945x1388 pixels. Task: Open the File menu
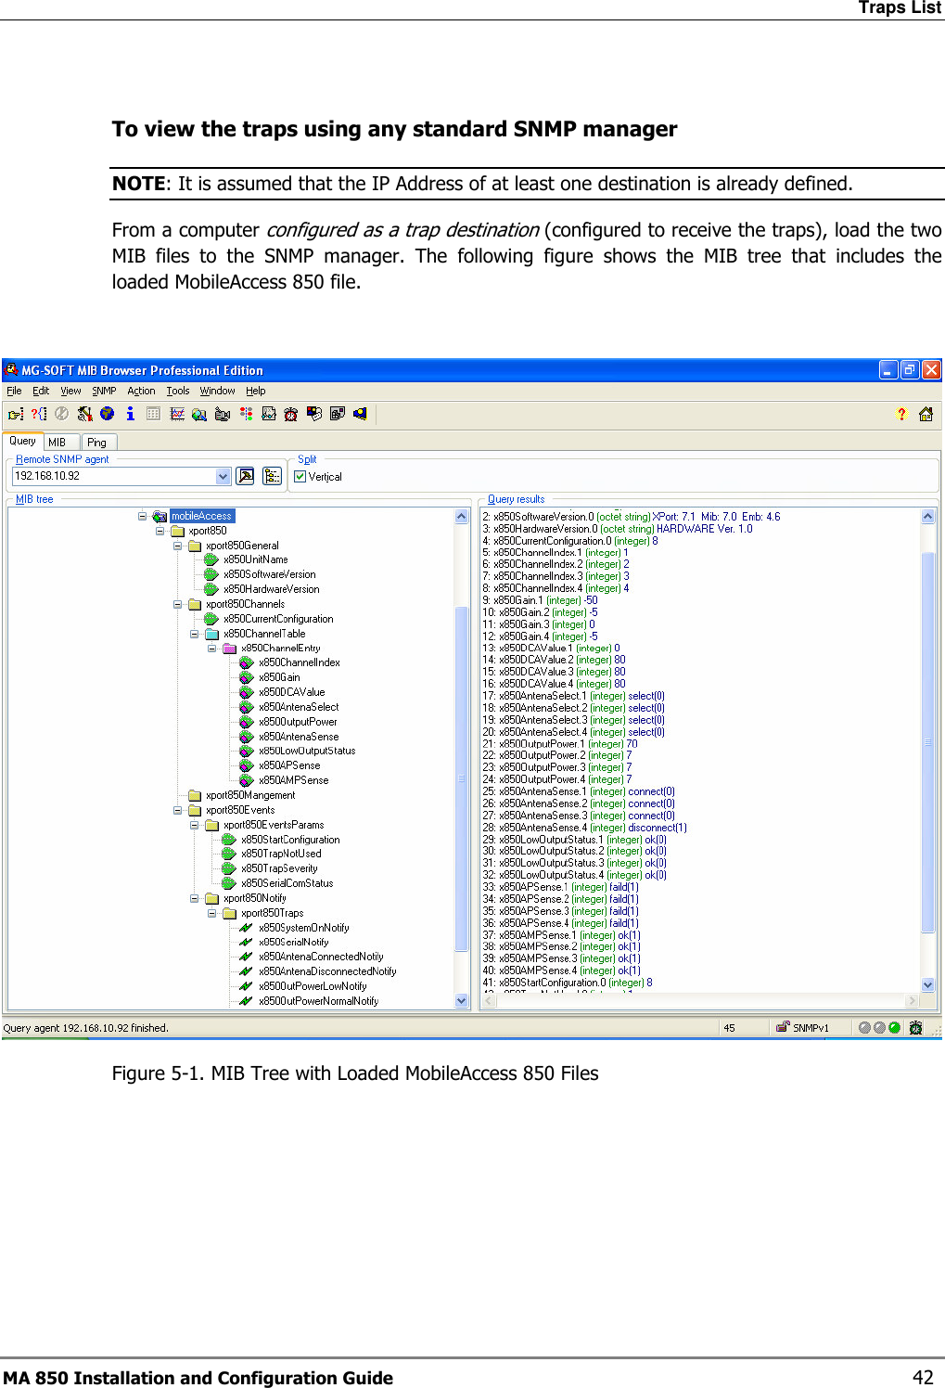(x=14, y=391)
